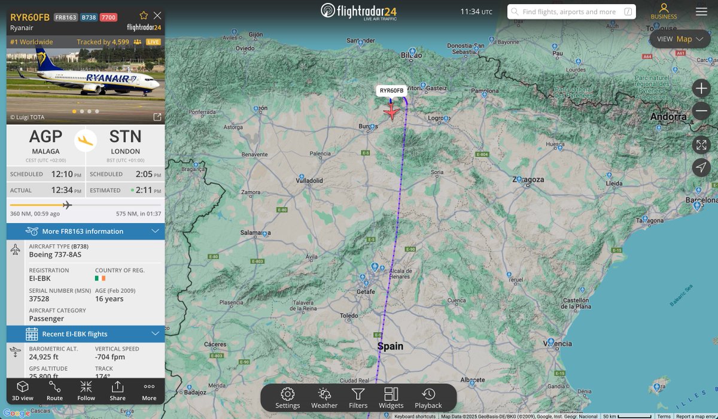The image size is (718, 419).
Task: Click the red 7700 squawk badge
Action: click(x=108, y=17)
